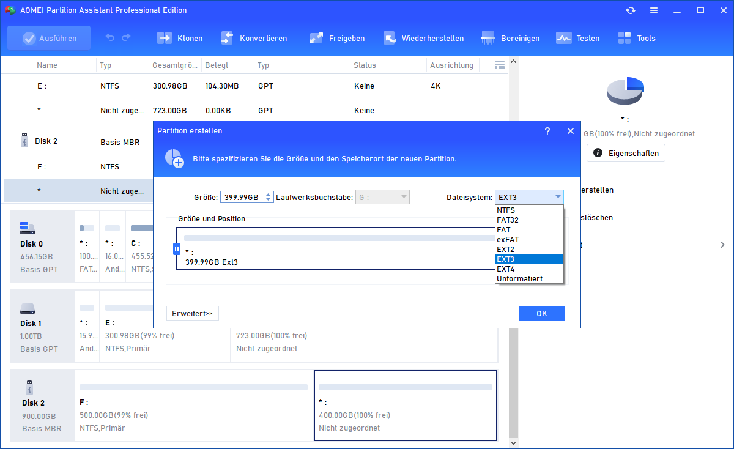Open the Klonen toolbar item
Viewport: 734px width, 449px height.
[x=180, y=38]
